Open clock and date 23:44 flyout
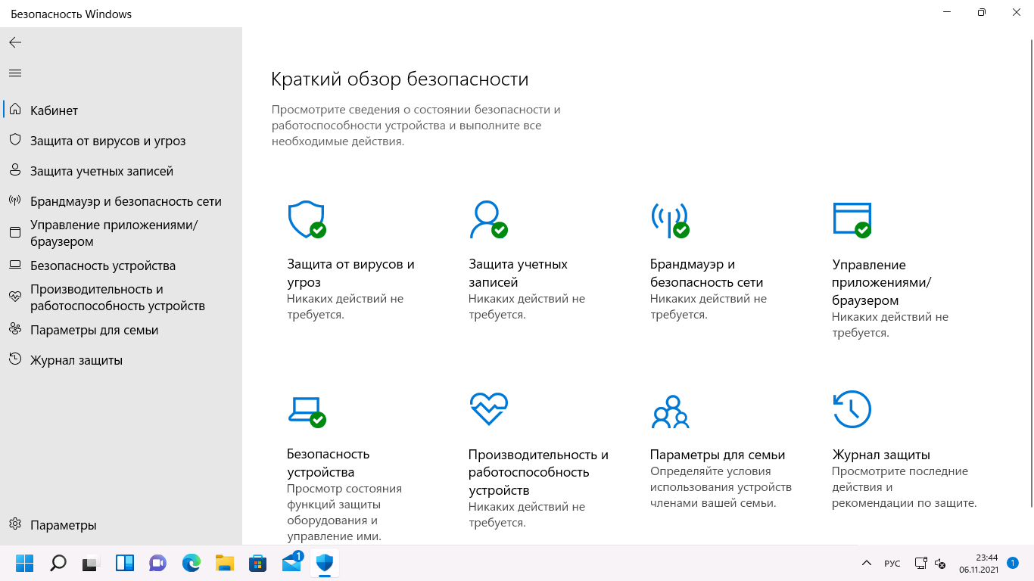Viewport: 1034px width, 581px height. [978, 563]
